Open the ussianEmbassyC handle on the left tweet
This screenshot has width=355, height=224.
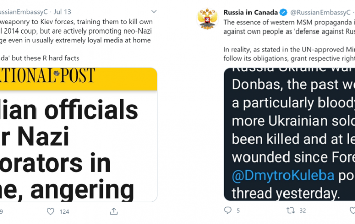point(23,12)
